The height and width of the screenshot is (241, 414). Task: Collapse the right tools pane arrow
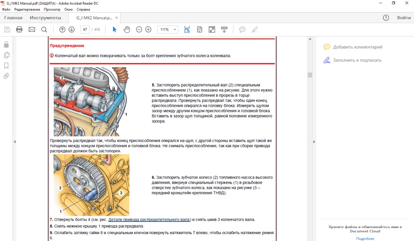[x=314, y=142]
